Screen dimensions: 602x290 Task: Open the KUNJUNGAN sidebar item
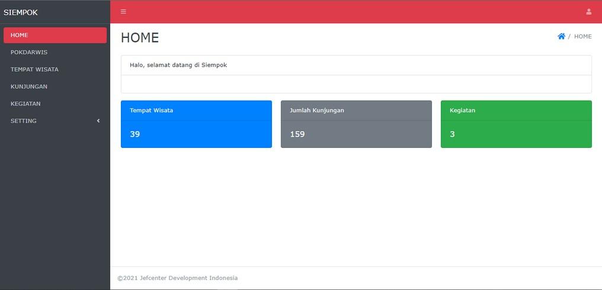[55, 86]
